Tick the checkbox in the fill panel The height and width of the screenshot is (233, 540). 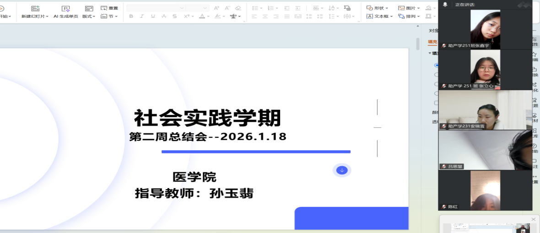tap(436, 103)
